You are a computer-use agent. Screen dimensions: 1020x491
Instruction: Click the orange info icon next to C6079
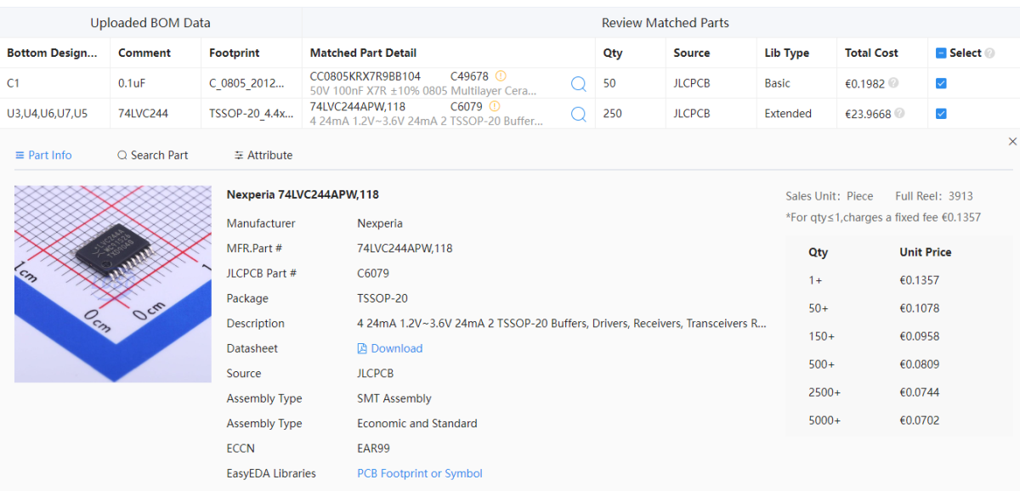coord(495,107)
